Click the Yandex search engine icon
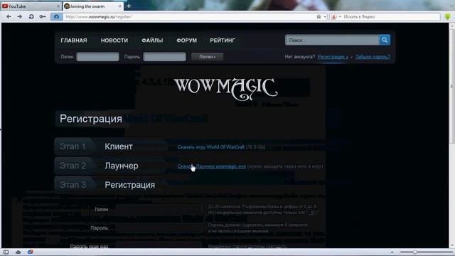This screenshot has height=256, width=455. [x=334, y=17]
